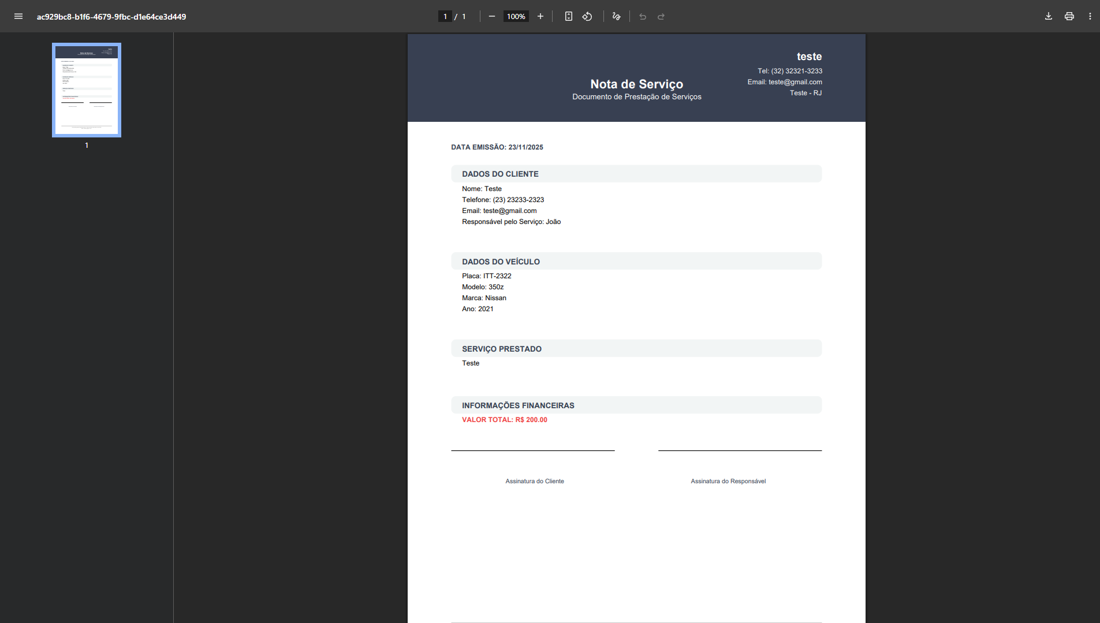This screenshot has height=623, width=1100.
Task: Download the PDF file
Action: click(1049, 16)
